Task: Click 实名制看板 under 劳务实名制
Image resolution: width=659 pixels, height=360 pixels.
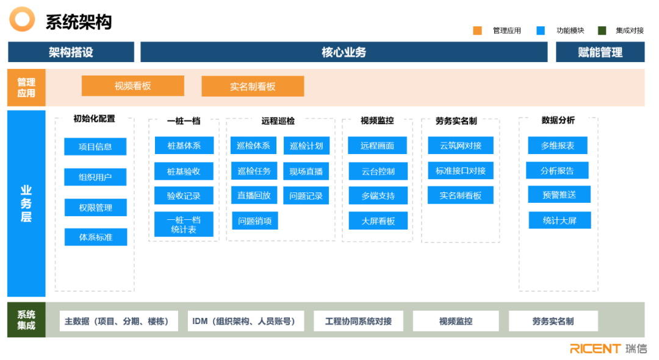Action: [x=461, y=195]
